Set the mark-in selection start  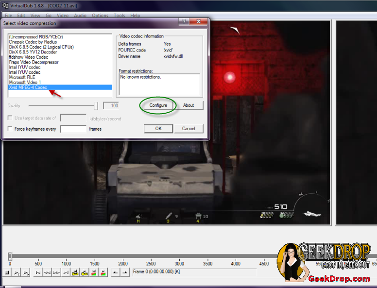[x=115, y=273]
